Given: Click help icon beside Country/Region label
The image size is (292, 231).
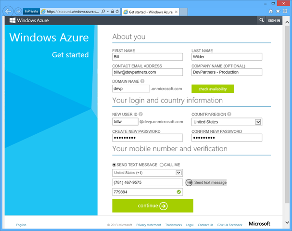Looking at the screenshot, I should [229, 114].
